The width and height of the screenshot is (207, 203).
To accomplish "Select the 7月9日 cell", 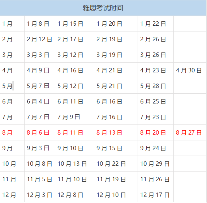I will pyautogui.click(x=74, y=117).
